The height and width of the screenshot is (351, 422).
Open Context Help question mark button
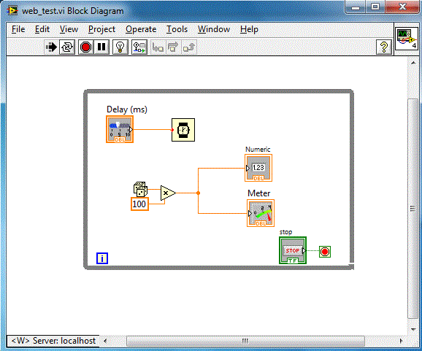pos(384,47)
